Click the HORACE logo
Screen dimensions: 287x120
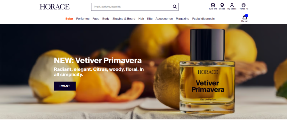[x=55, y=7]
